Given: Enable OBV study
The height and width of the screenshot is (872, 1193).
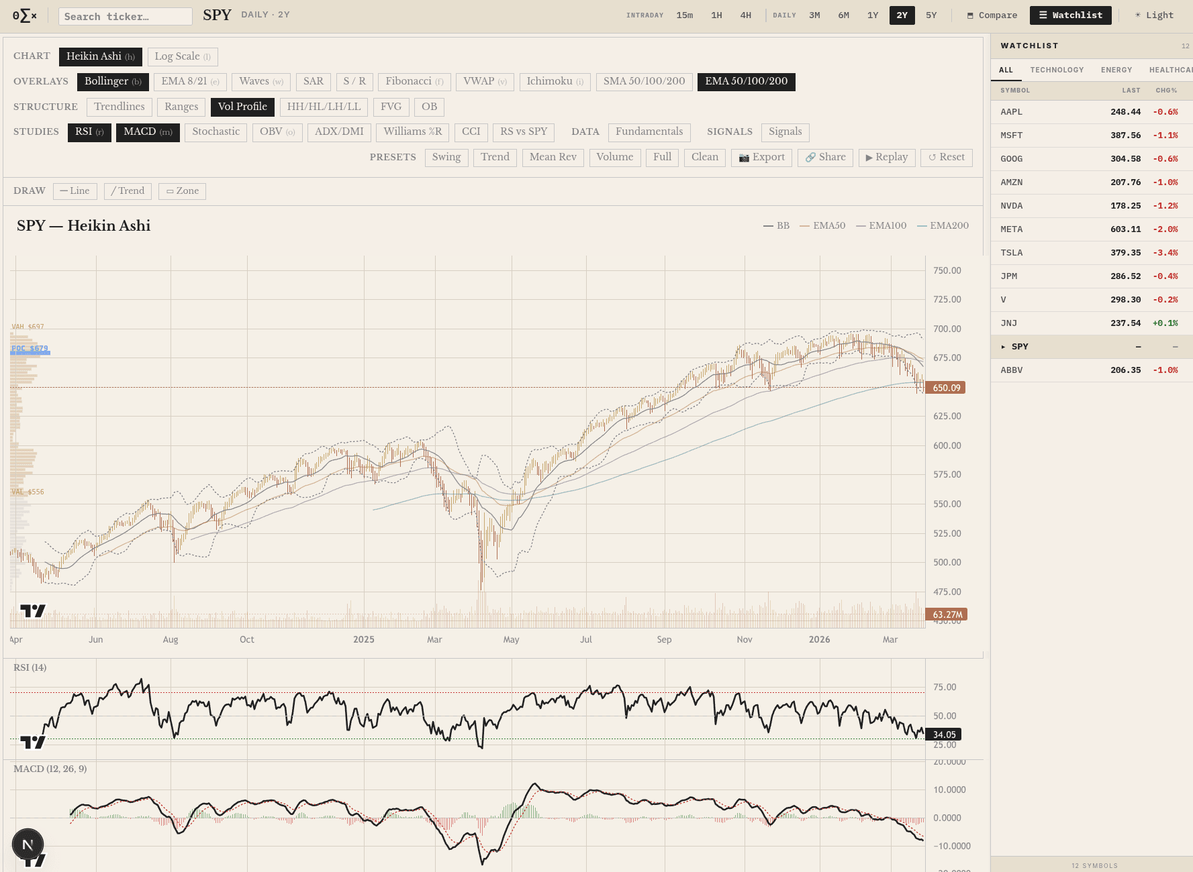Looking at the screenshot, I should tap(277, 132).
